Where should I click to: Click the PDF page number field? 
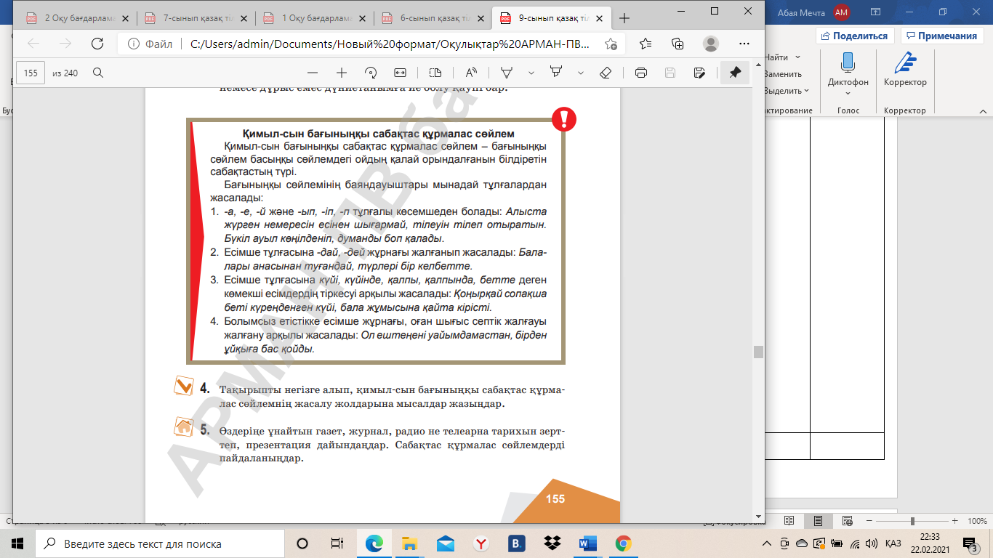(31, 73)
